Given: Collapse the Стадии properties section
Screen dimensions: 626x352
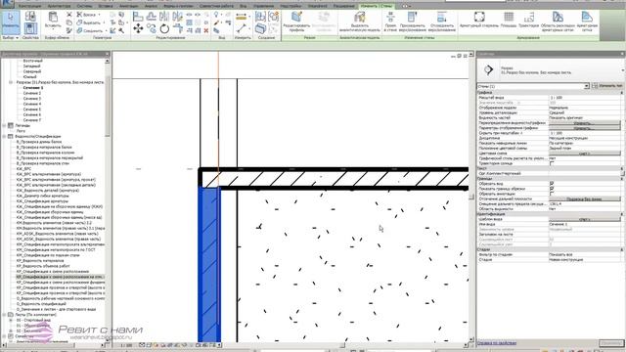Looking at the screenshot, I should [622, 249].
